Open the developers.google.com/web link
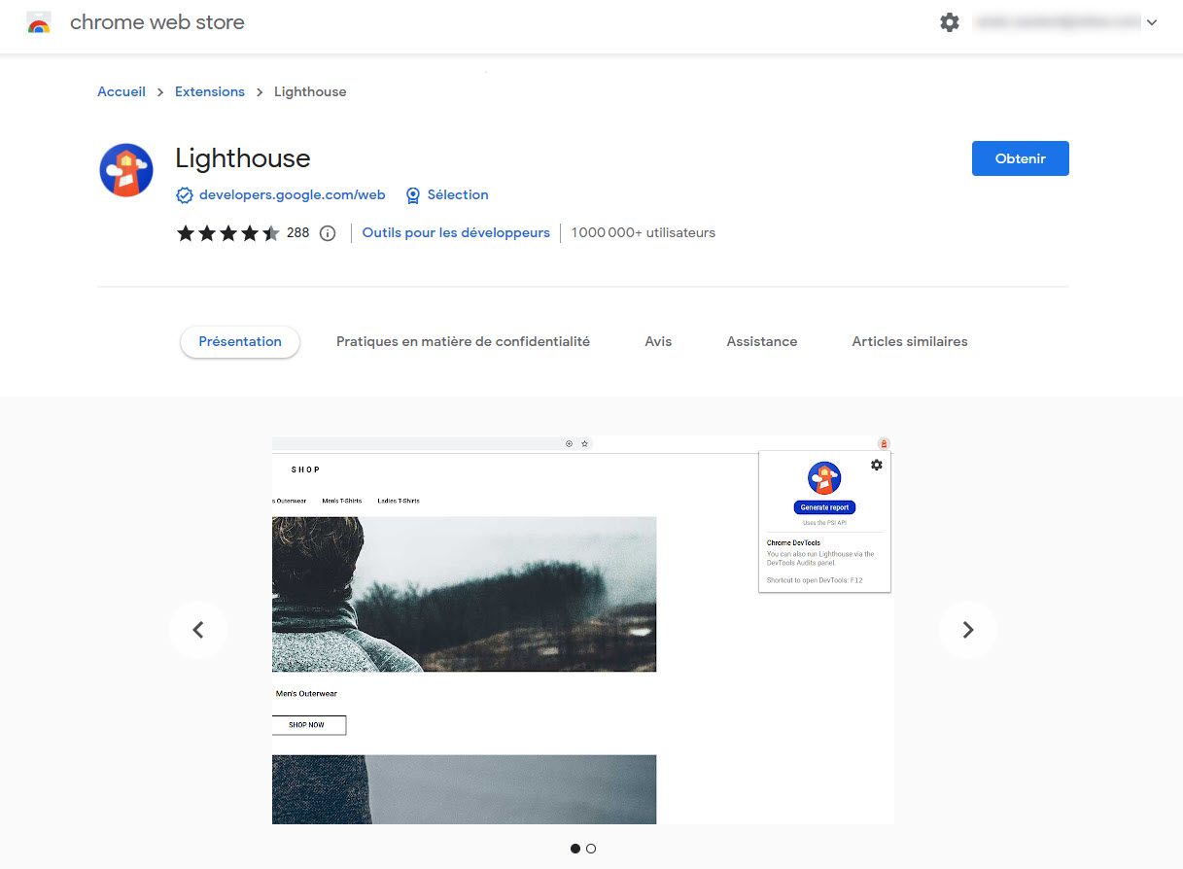The height and width of the screenshot is (869, 1183). point(292,194)
